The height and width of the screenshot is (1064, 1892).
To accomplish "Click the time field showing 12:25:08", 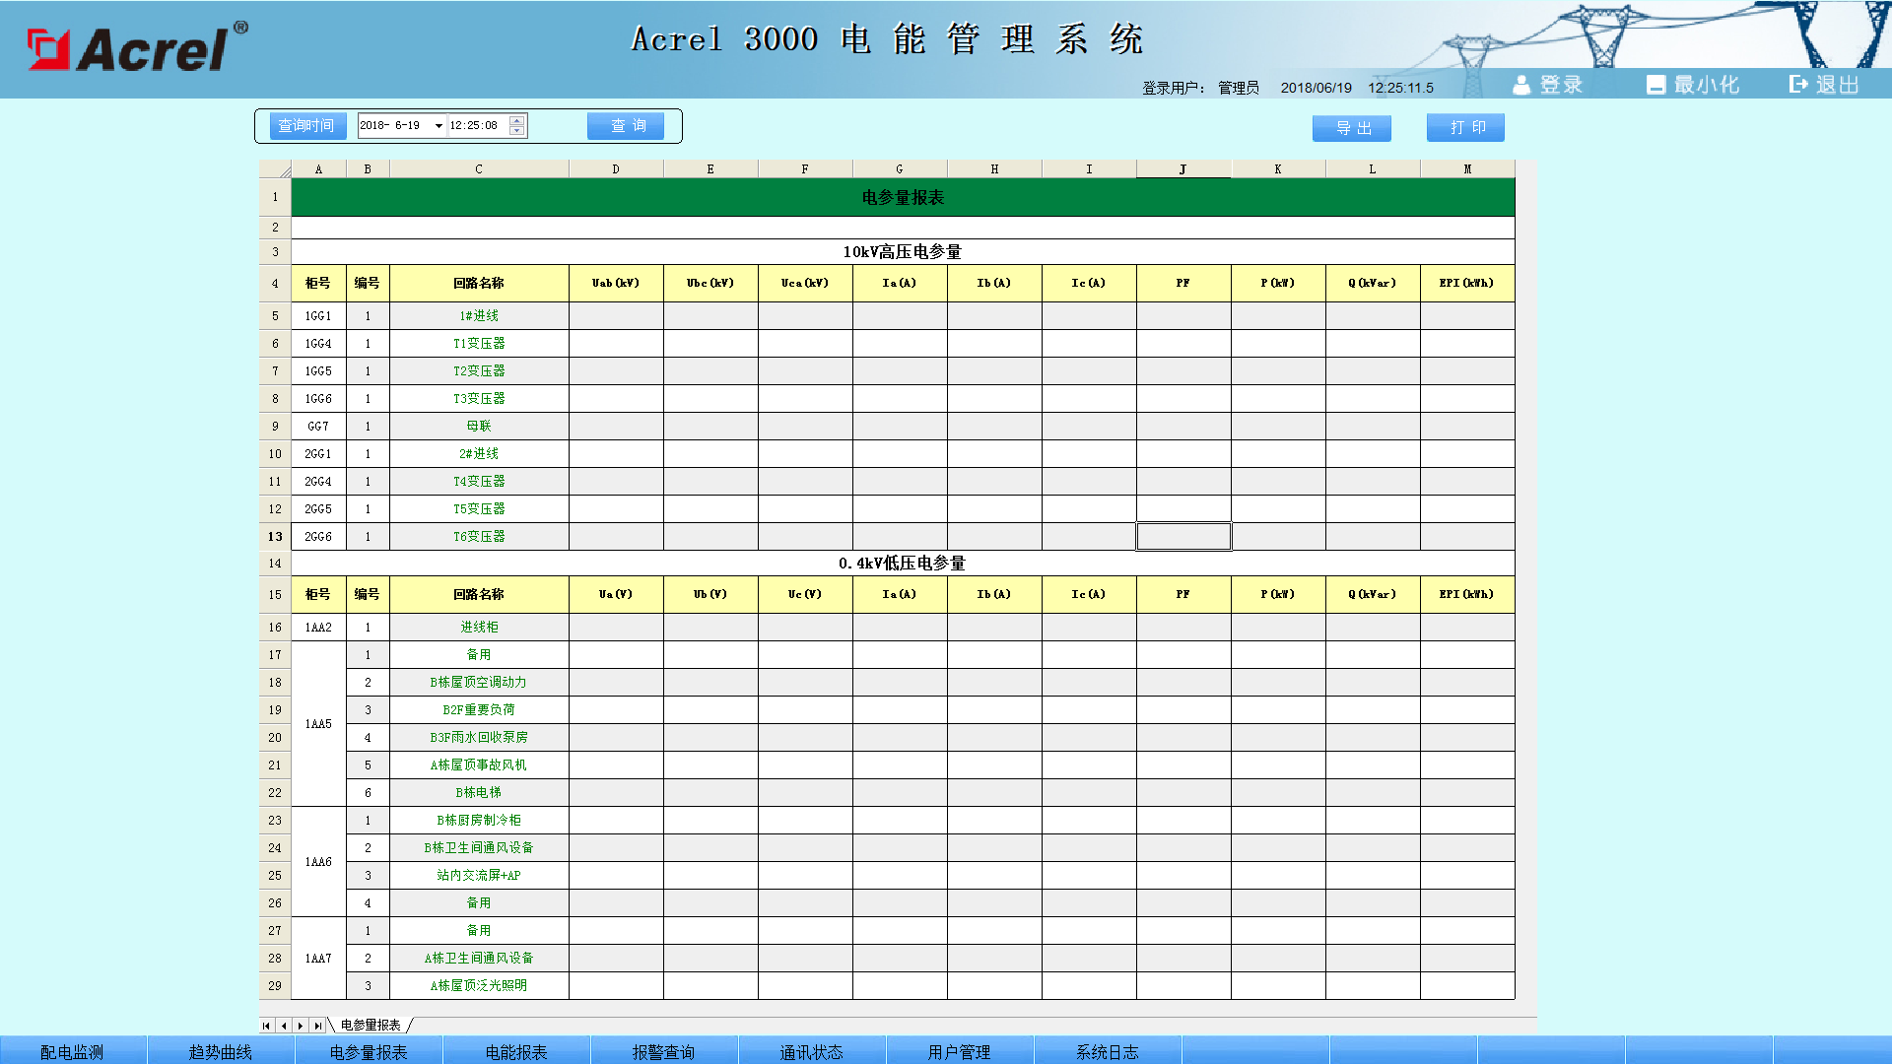I will coord(476,126).
